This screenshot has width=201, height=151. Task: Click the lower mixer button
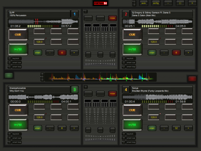coord(112,94)
